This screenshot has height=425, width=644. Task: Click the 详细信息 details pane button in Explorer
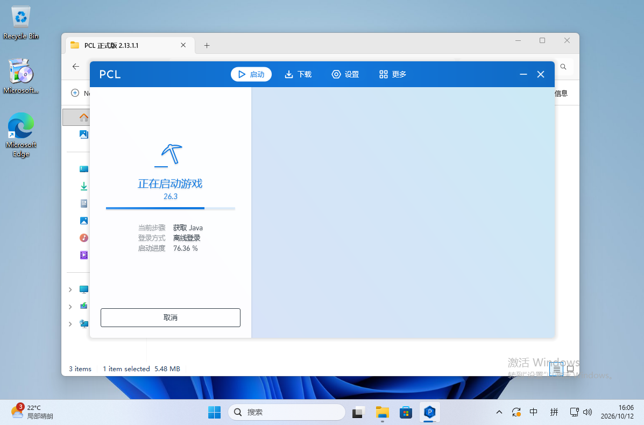coord(561,93)
